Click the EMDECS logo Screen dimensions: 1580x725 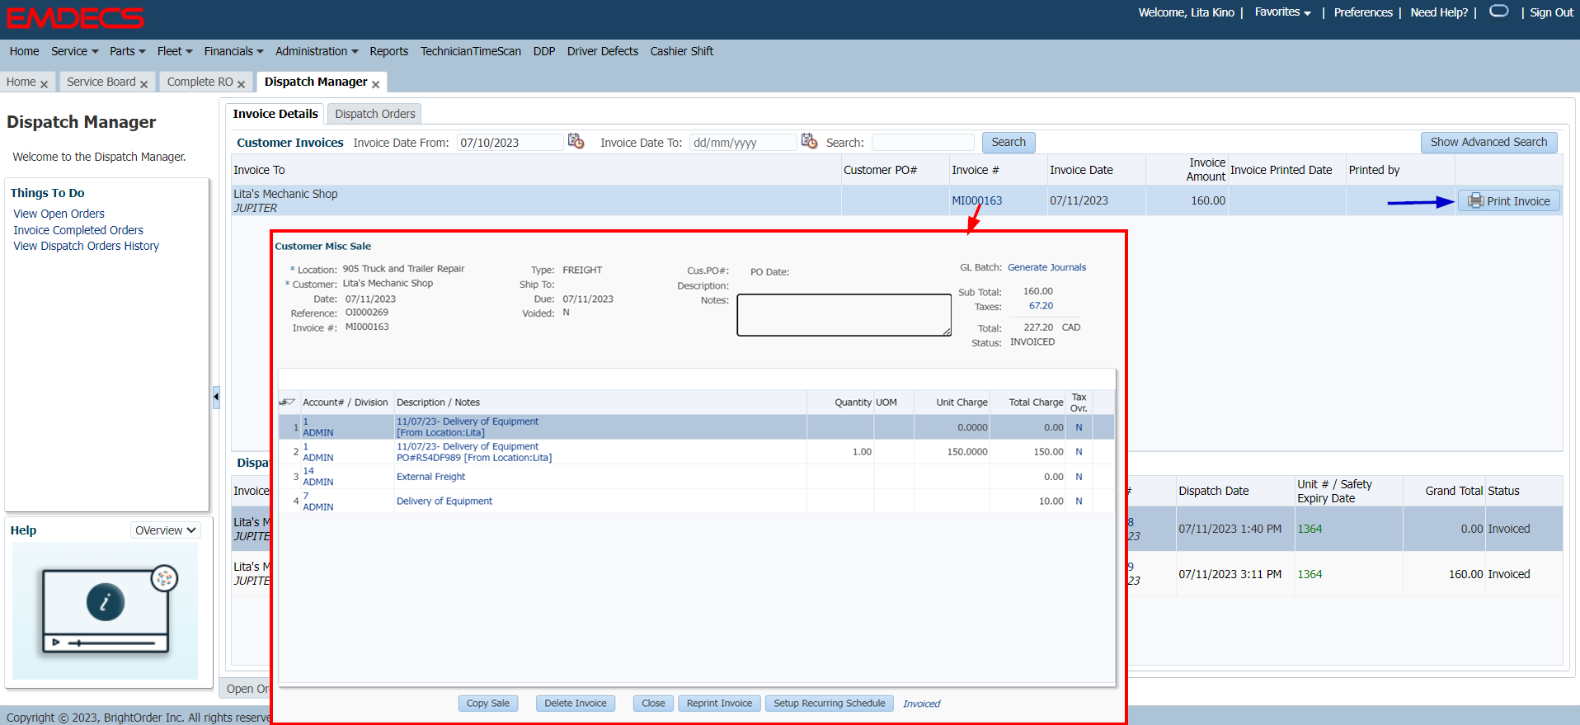pos(76,18)
